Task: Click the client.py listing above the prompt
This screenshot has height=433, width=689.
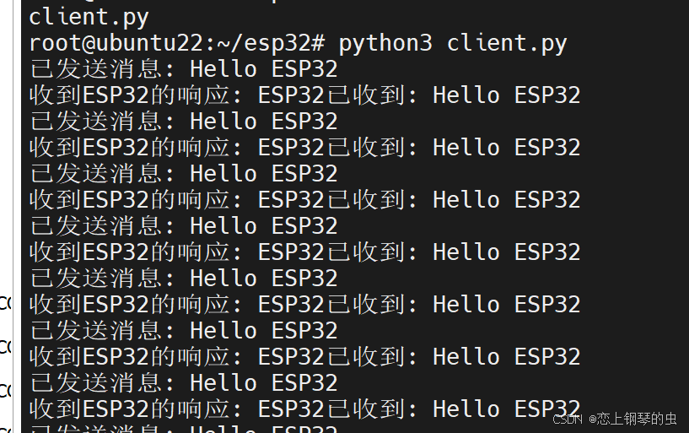Action: pos(89,18)
